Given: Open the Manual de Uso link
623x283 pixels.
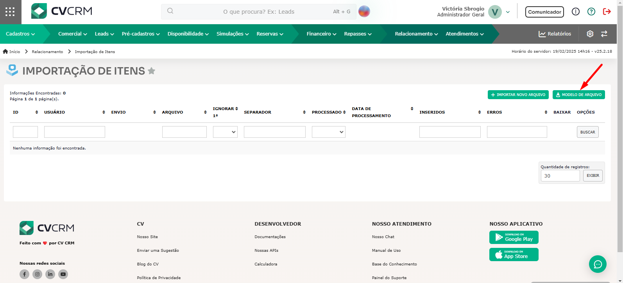Looking at the screenshot, I should 386,251.
